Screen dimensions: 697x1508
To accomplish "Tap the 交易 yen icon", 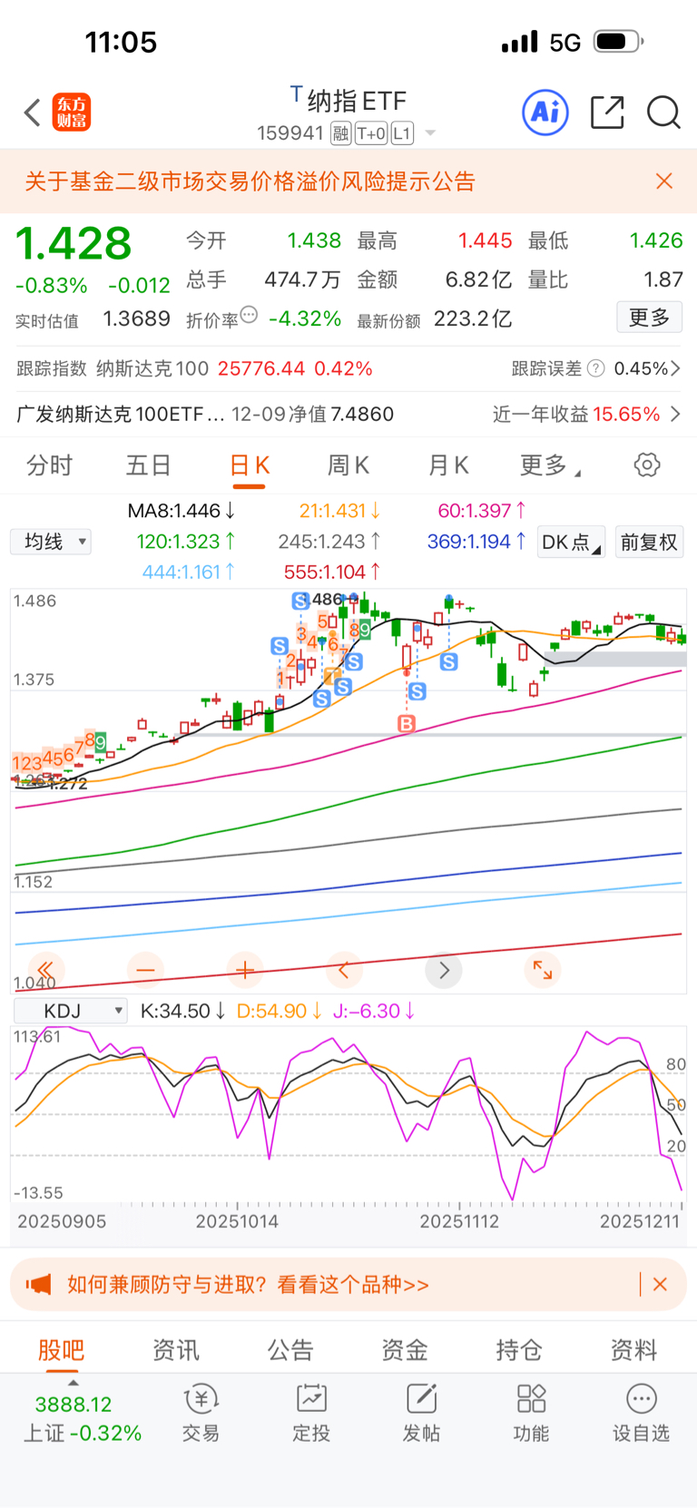I will click(x=201, y=1399).
